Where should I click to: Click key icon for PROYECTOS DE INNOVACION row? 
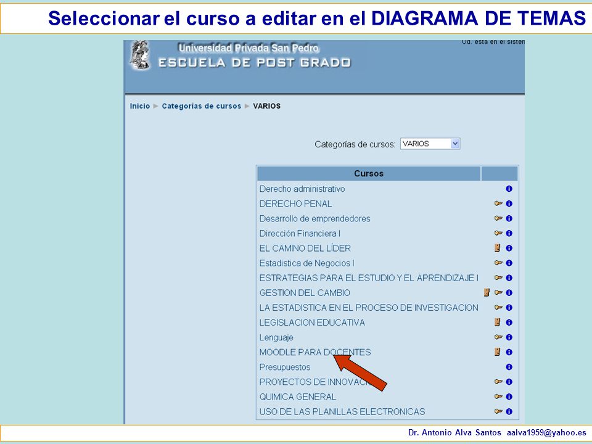(498, 382)
